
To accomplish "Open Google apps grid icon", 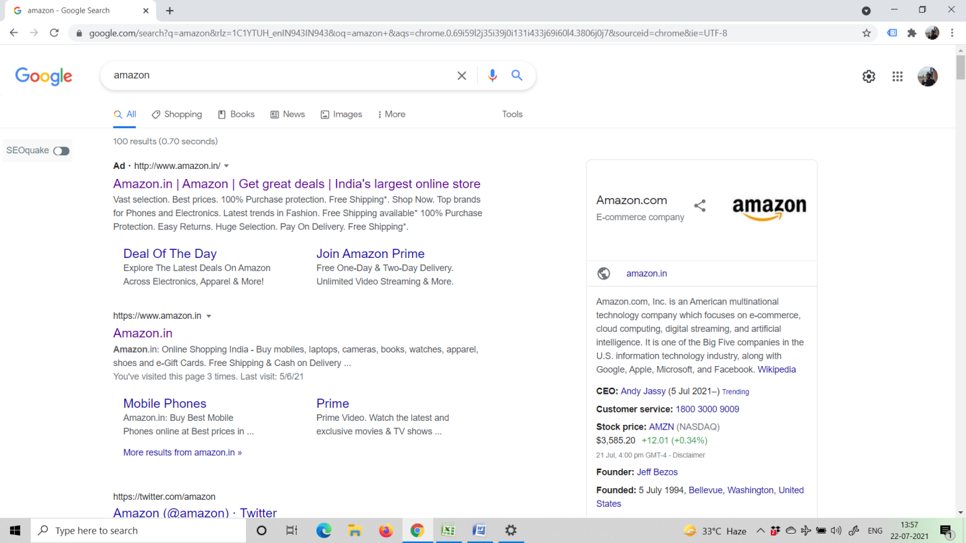I will [x=897, y=77].
